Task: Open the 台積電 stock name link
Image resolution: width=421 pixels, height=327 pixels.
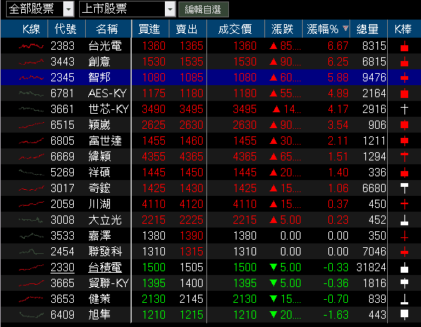Action: coord(105,267)
